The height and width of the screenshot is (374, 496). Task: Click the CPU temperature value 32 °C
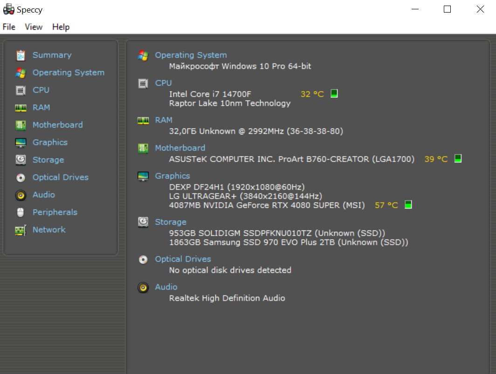(x=312, y=94)
